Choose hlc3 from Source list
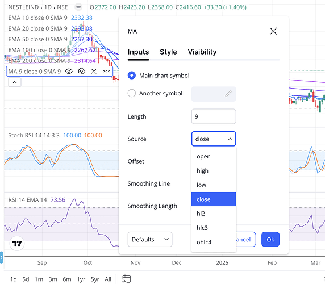The height and width of the screenshot is (284, 325). [214, 228]
